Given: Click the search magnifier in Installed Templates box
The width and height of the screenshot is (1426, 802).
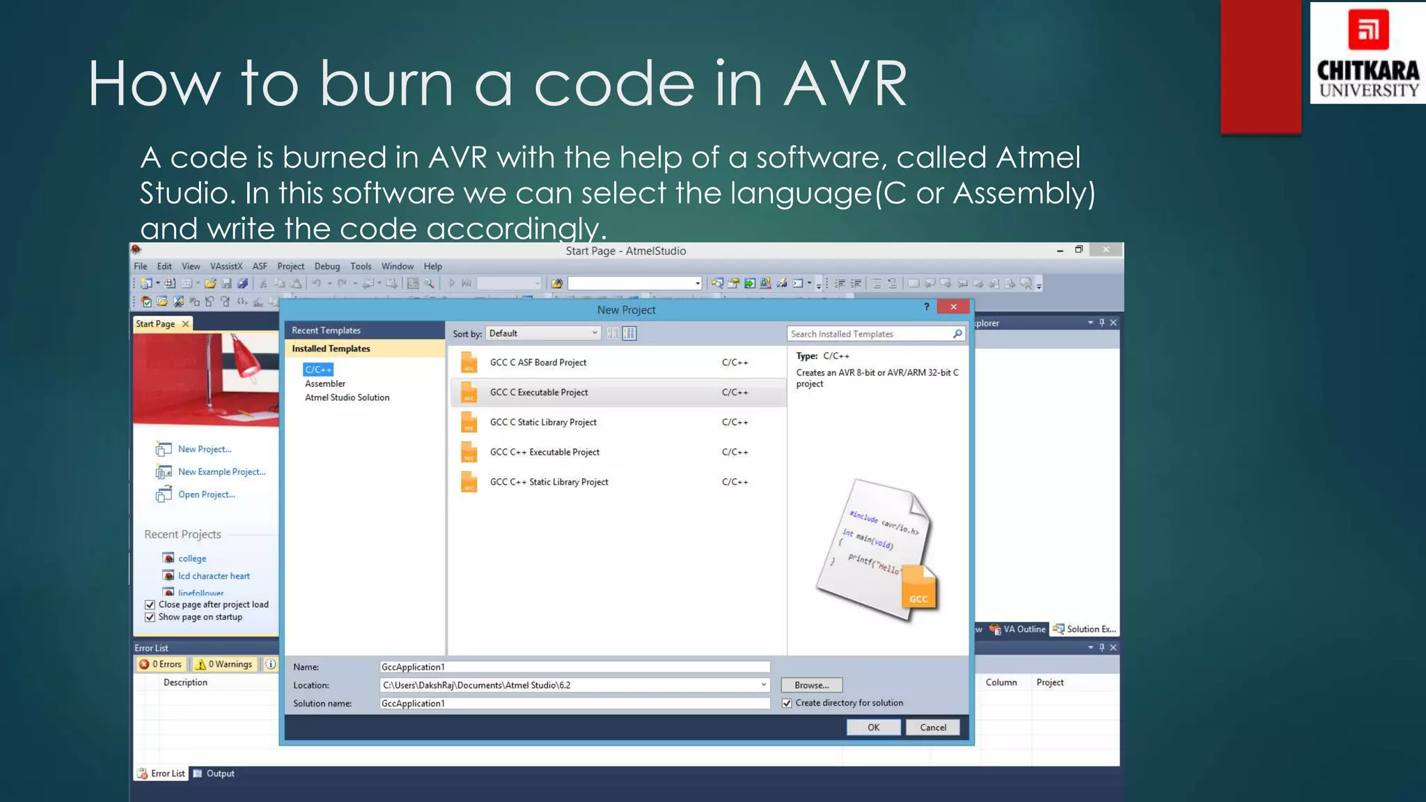Looking at the screenshot, I should (x=957, y=334).
